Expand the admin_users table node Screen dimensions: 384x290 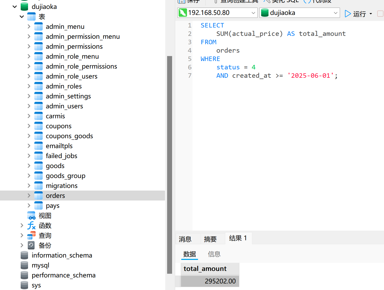point(29,106)
